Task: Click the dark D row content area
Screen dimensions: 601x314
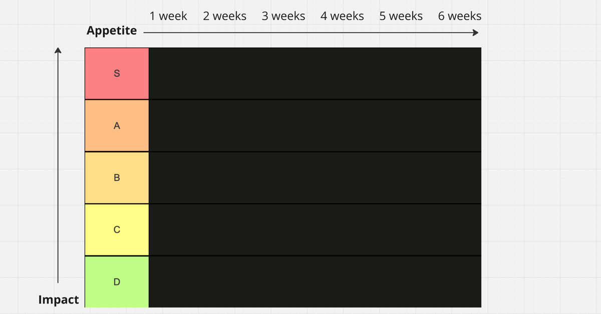Action: click(x=315, y=282)
